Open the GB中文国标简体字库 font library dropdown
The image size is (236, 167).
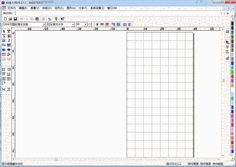pyautogui.click(x=44, y=24)
